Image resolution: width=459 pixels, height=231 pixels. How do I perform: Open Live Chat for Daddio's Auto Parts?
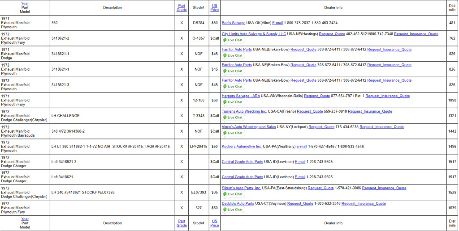(233, 210)
